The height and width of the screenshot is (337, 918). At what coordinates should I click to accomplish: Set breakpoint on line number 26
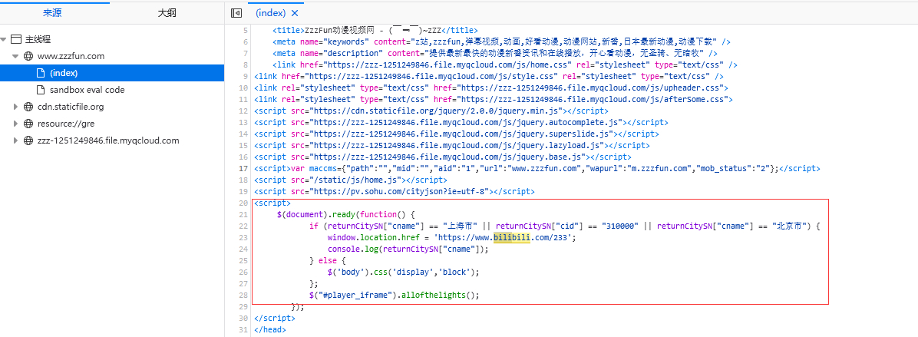[x=243, y=272]
